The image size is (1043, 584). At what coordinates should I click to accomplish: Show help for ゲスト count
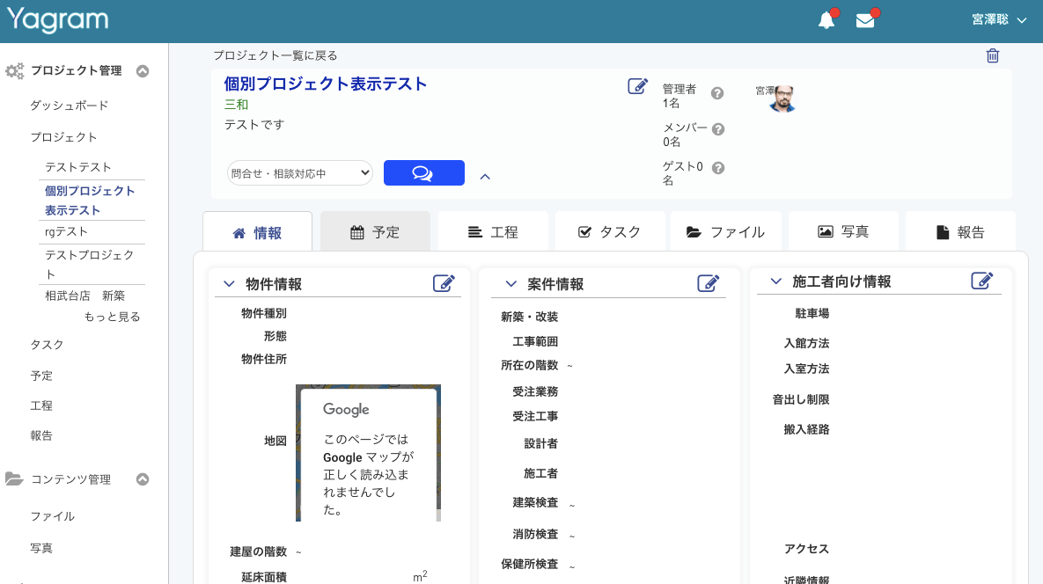click(717, 168)
